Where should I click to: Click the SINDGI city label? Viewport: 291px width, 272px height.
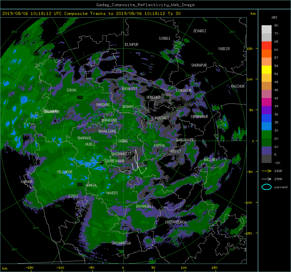pos(165,38)
